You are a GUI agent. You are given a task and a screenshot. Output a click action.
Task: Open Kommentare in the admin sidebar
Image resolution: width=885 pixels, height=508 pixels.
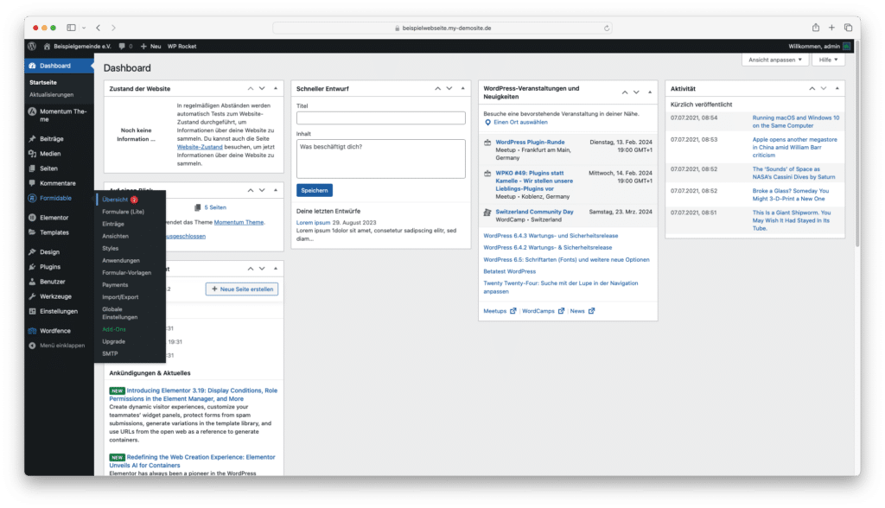[x=60, y=183]
